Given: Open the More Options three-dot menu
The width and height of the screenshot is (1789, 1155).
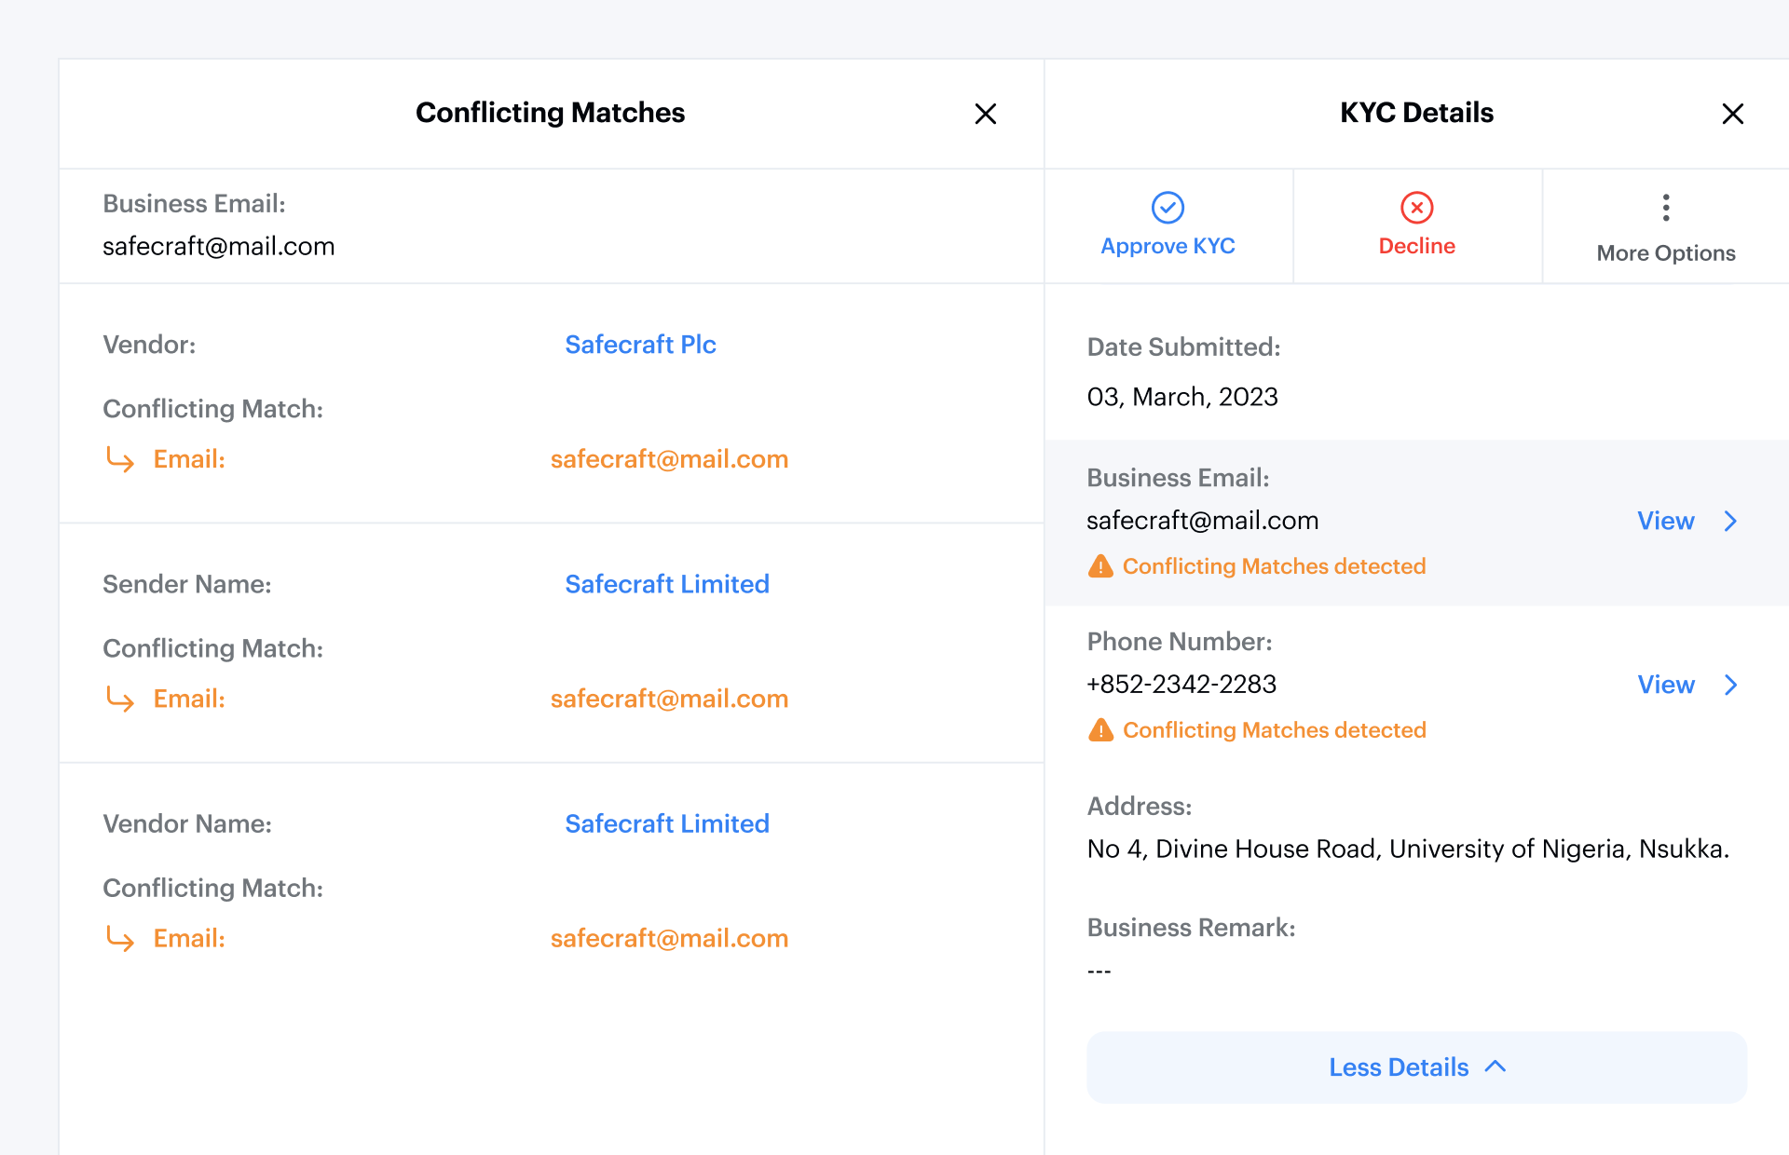Looking at the screenshot, I should coord(1666,208).
